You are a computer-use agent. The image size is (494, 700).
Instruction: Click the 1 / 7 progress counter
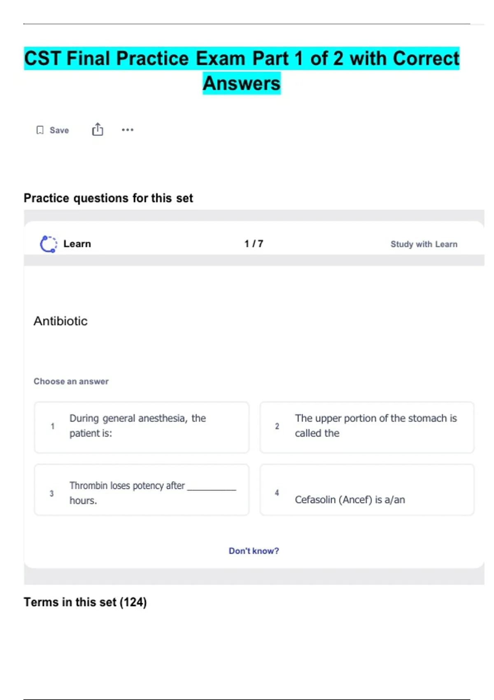254,244
